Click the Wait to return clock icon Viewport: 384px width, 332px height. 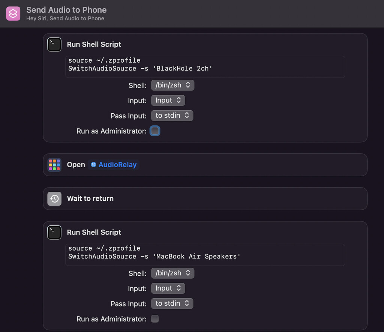click(54, 199)
